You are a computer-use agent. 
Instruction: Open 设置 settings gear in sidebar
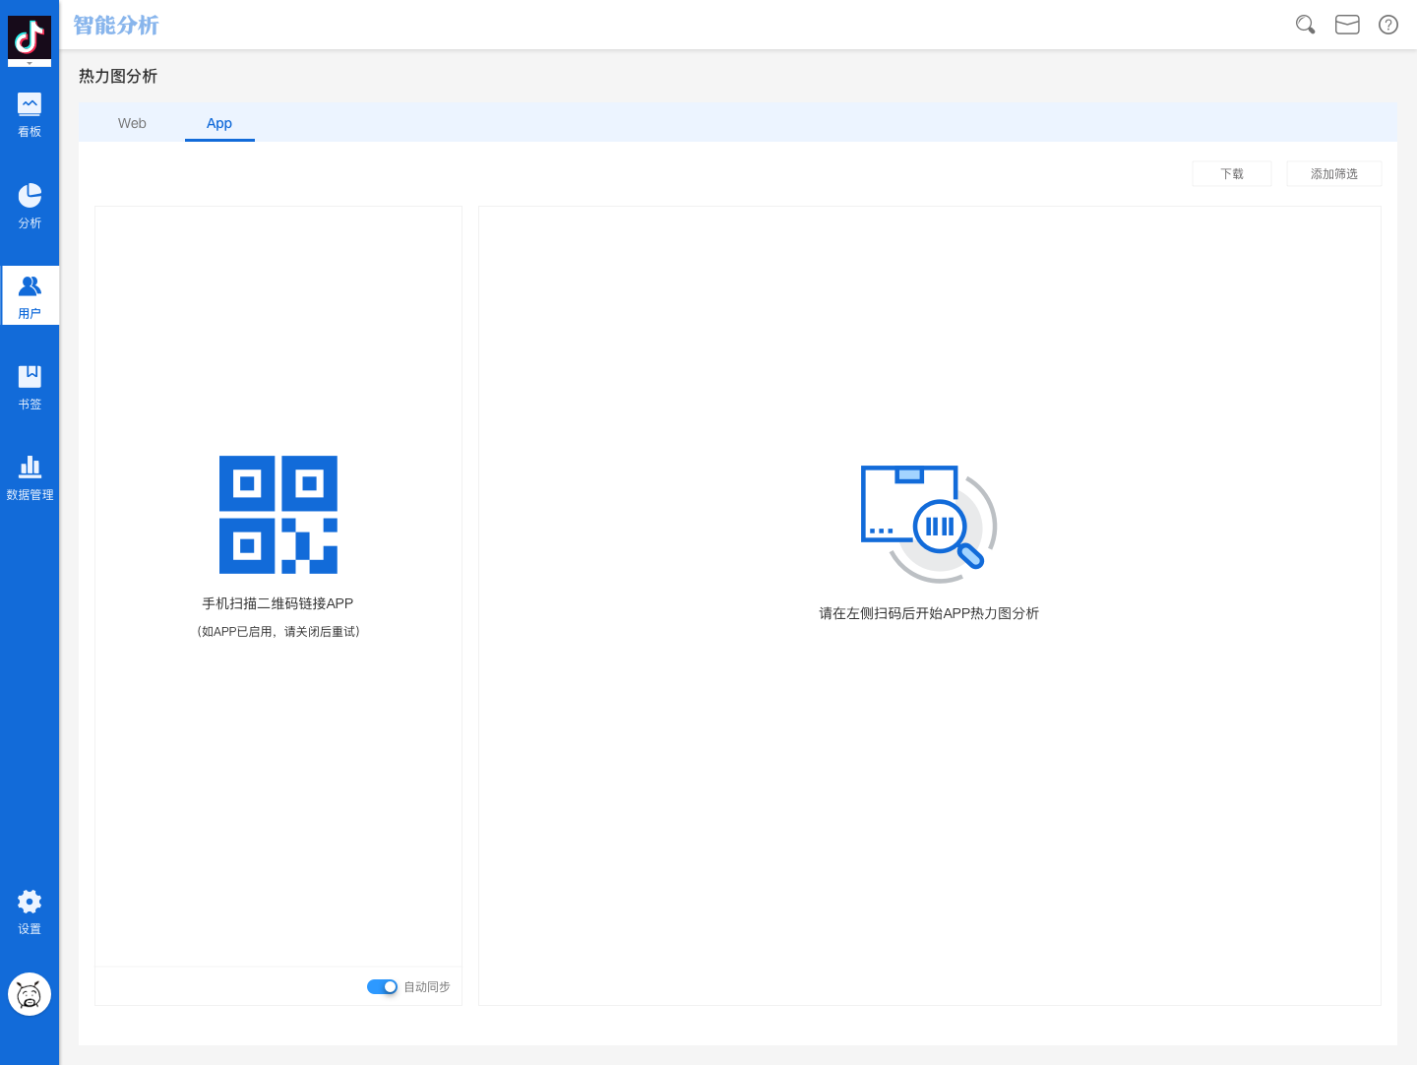click(x=30, y=912)
